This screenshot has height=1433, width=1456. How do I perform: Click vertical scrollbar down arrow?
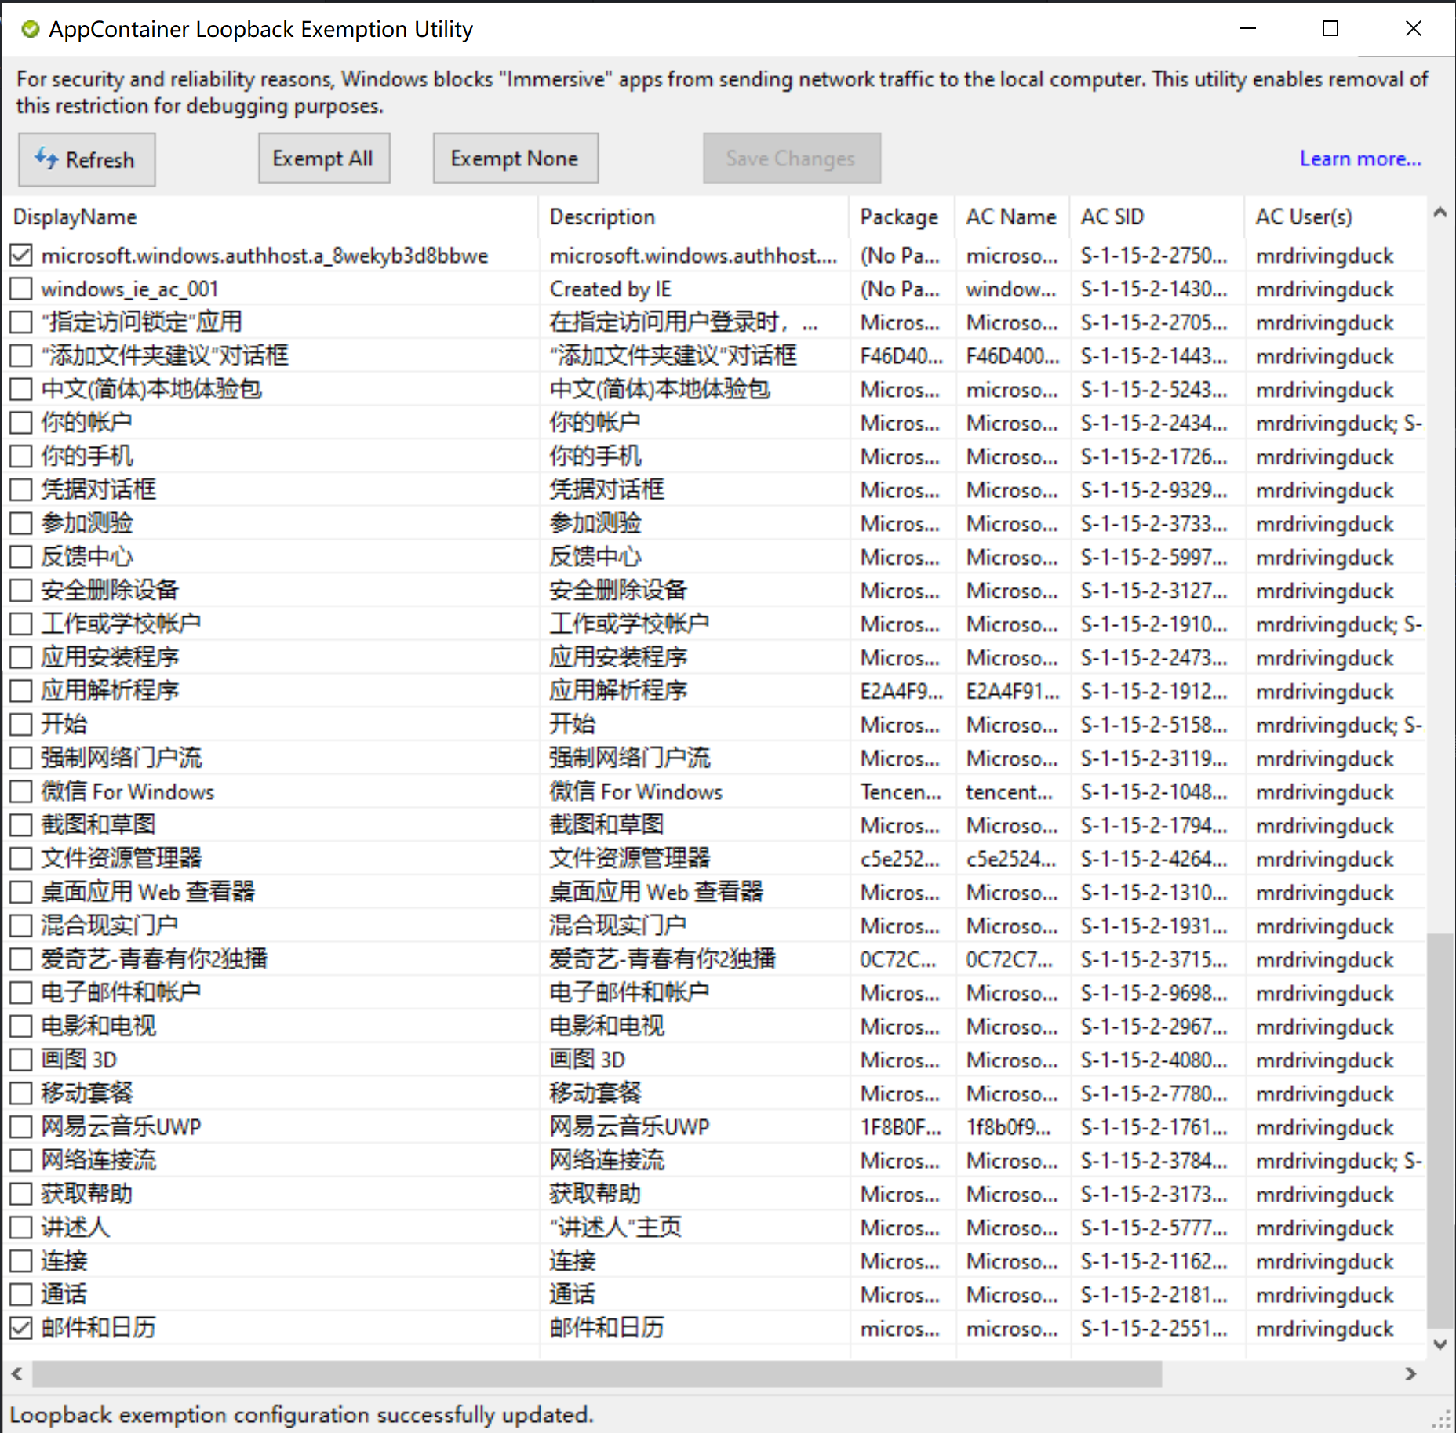click(x=1440, y=1344)
